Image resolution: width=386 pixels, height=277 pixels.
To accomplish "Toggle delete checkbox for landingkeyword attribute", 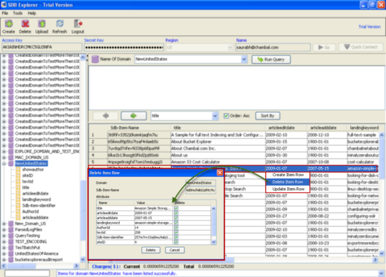I will (x=176, y=223).
